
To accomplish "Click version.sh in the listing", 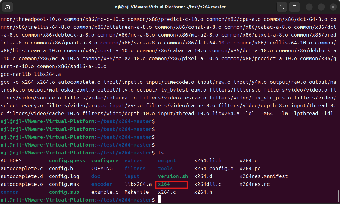I will tap(173, 176).
